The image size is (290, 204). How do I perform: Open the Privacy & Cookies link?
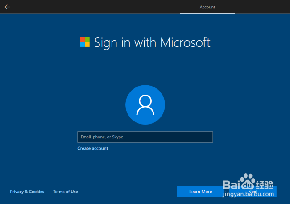coord(27,192)
